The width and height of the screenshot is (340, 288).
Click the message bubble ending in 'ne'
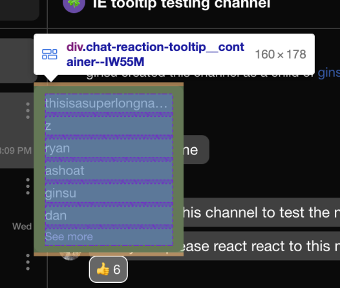coord(197,149)
